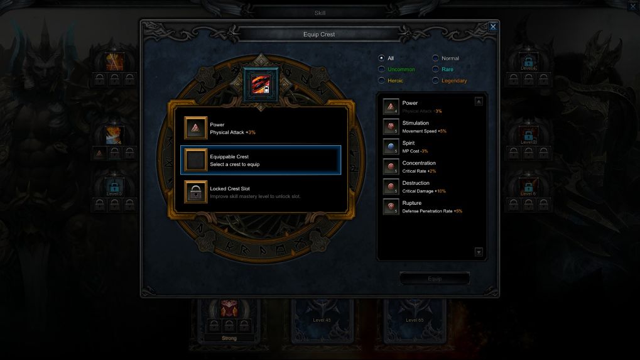
Task: Select the Rupture crest icon
Action: pyautogui.click(x=391, y=207)
